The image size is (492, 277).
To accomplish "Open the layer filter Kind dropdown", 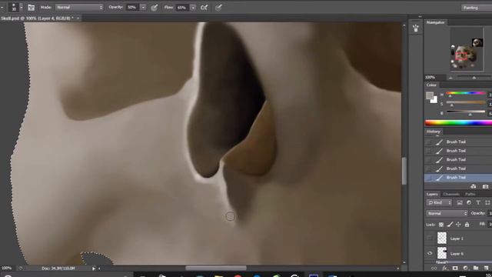I will [439, 202].
